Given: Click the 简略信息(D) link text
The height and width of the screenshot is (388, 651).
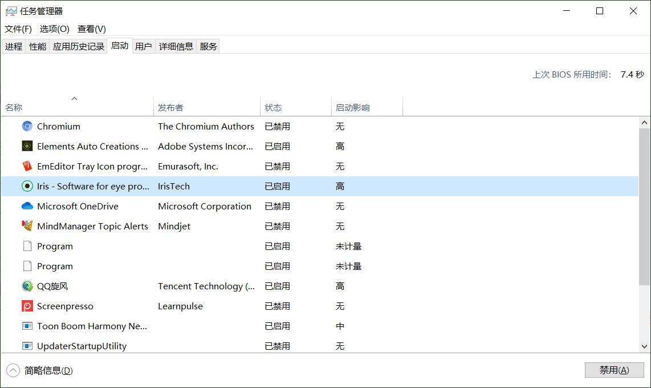Looking at the screenshot, I should [x=48, y=370].
